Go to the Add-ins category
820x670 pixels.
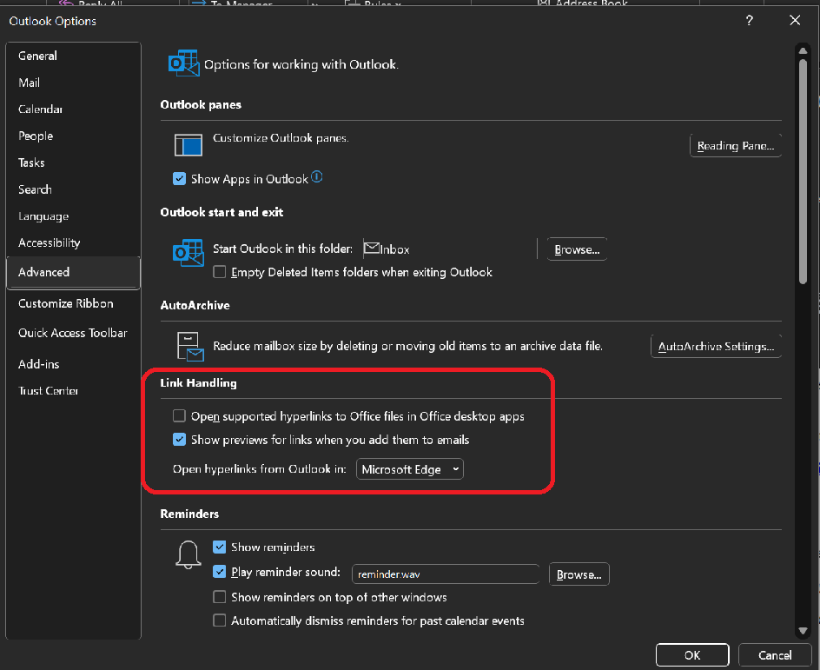[73, 364]
